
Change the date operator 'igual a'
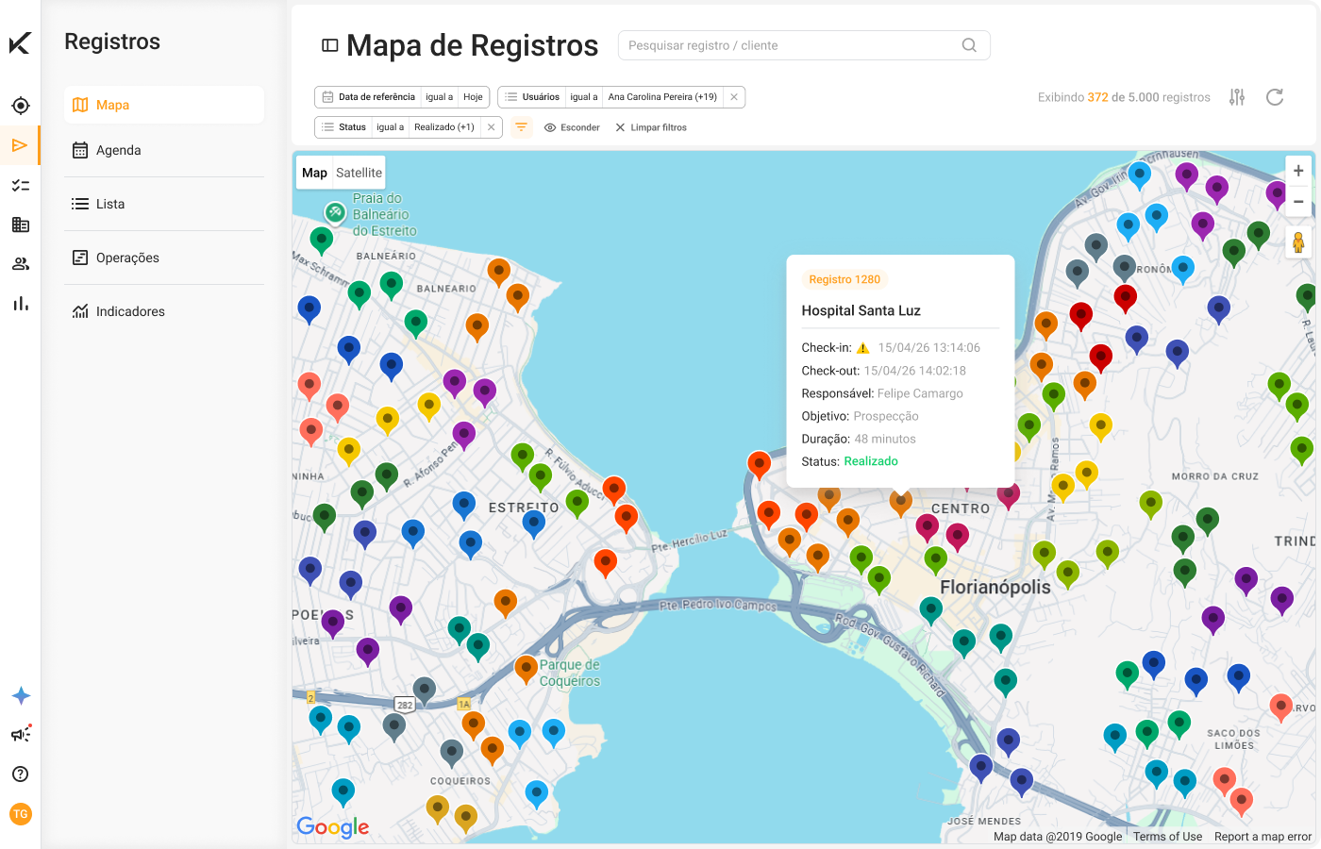point(439,97)
